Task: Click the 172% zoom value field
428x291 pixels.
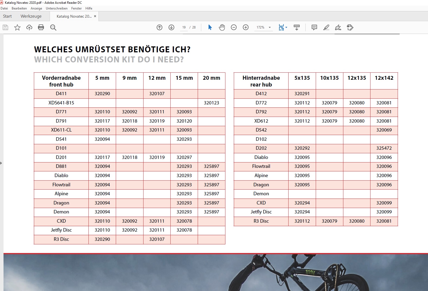Action: [260, 27]
